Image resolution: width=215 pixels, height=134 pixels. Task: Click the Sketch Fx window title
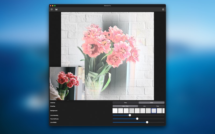click(107, 6)
